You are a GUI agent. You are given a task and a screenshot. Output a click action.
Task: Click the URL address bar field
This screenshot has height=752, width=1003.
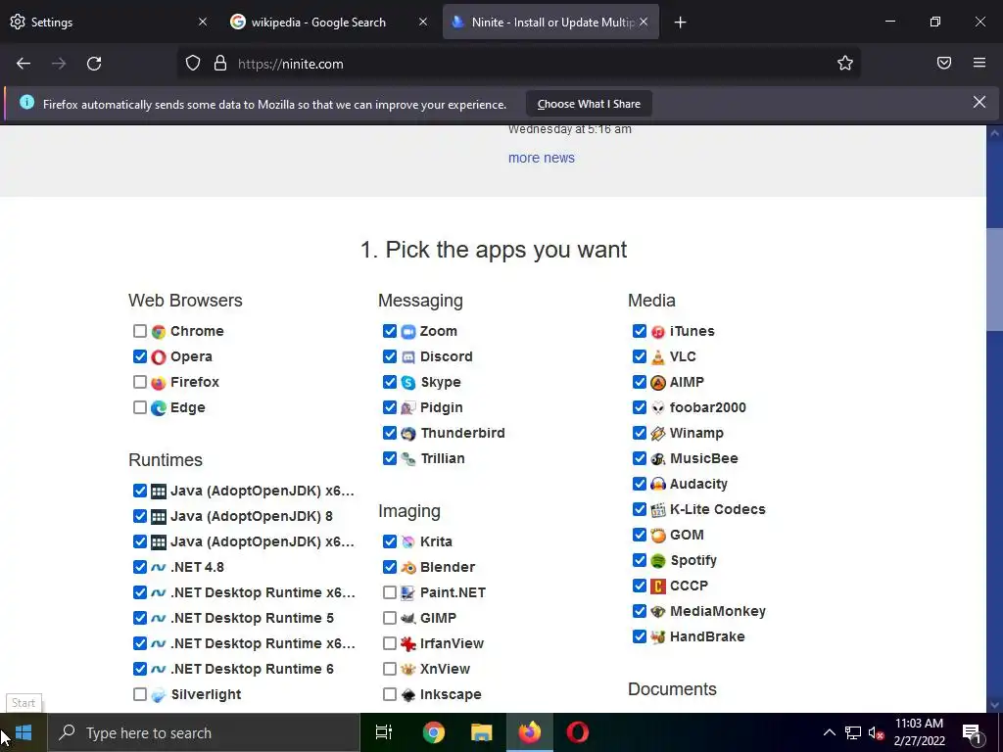pos(519,64)
